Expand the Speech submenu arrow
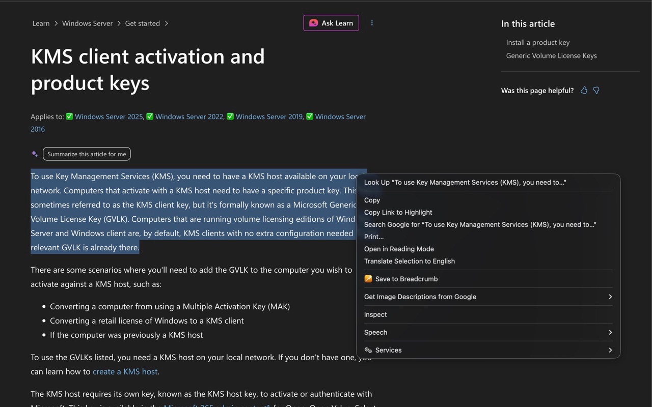The image size is (652, 407). tap(610, 332)
